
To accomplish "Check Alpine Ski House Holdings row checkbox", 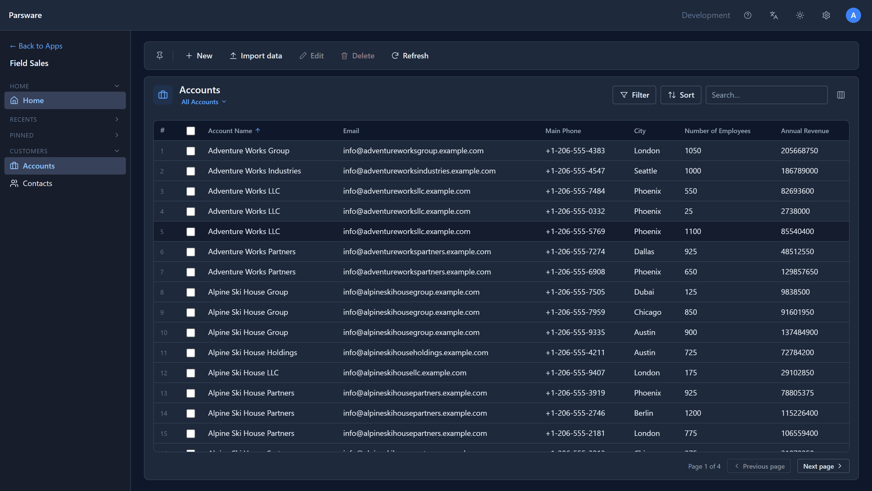I will point(190,353).
